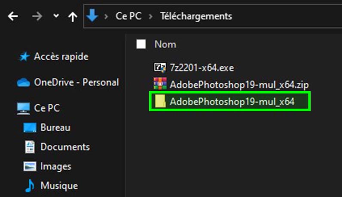Go up one folder level
Image resolution: width=342 pixels, height=197 pixels.
[73, 17]
